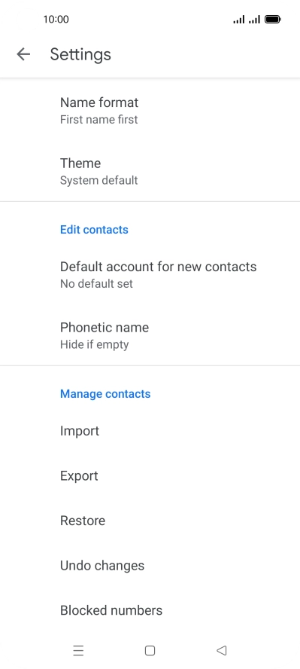Tap the triangle back navigation icon
Screen dimensions: 300x669
click(221, 650)
